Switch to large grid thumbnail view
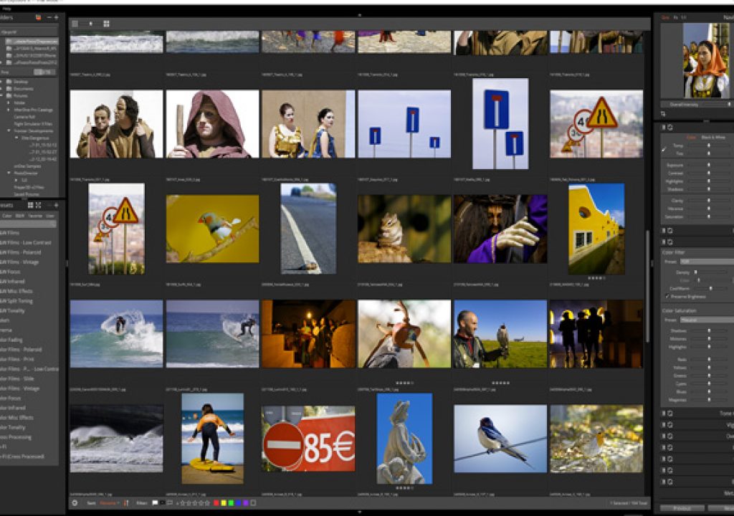Screen dimensions: 734x516 pos(106,24)
